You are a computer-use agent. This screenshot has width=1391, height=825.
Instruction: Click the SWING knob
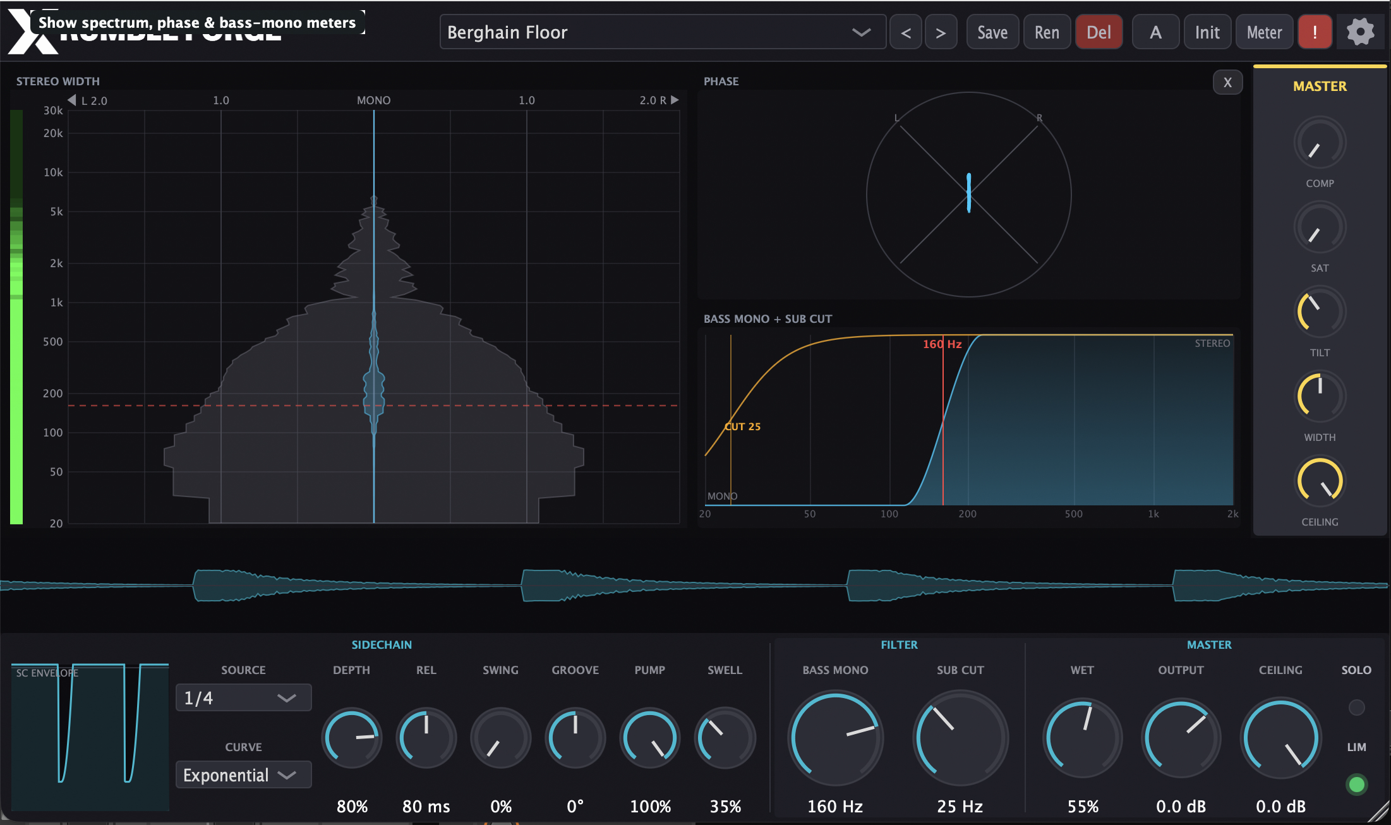(501, 737)
